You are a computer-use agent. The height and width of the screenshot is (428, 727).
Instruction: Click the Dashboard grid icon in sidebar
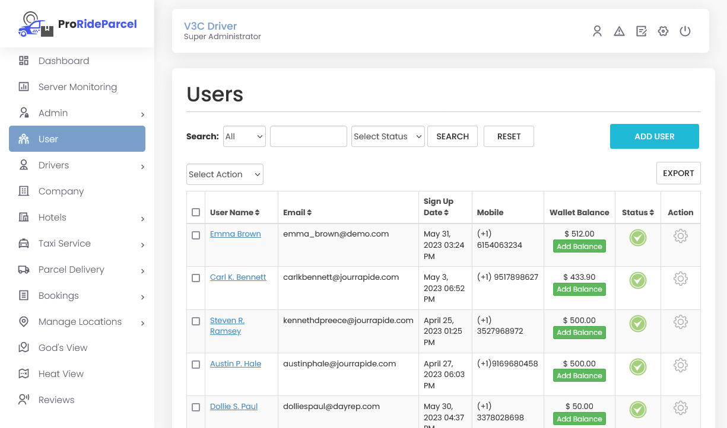[x=24, y=60]
